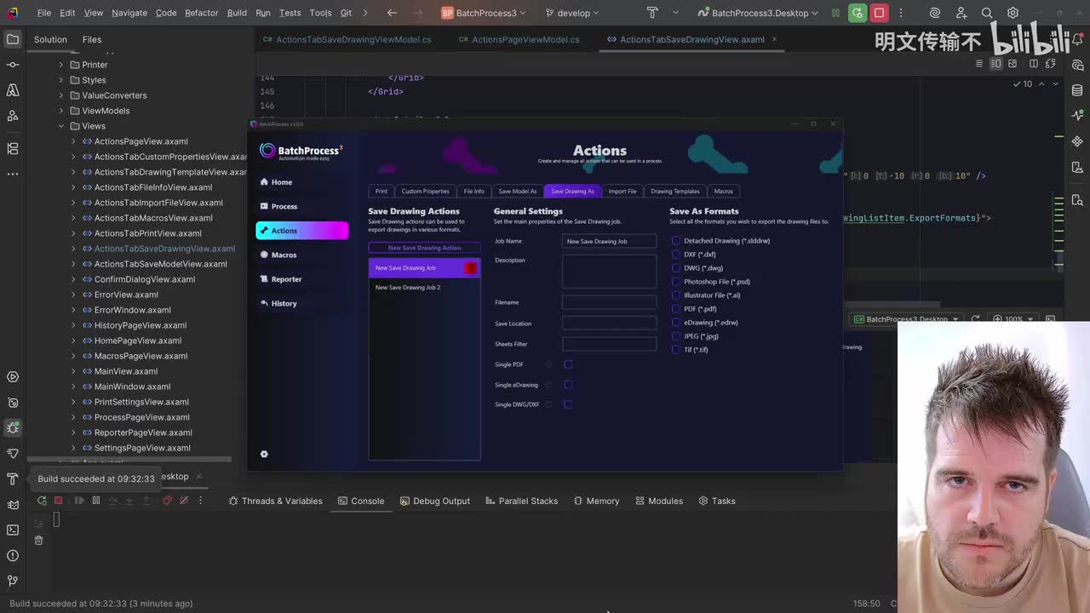Clear the console with the trash icon

38,540
